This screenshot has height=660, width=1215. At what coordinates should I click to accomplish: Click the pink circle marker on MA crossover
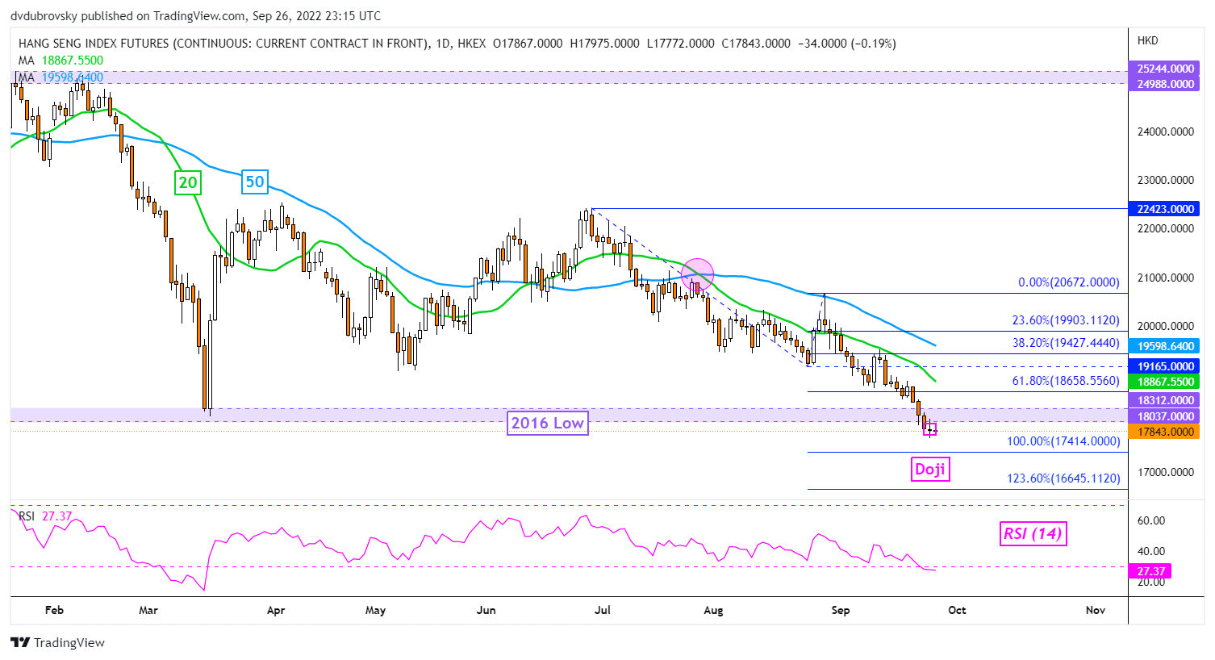pyautogui.click(x=698, y=274)
